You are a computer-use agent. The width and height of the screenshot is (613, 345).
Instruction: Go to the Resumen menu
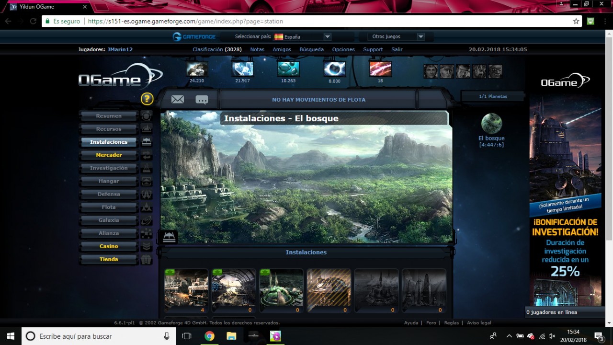pos(109,116)
